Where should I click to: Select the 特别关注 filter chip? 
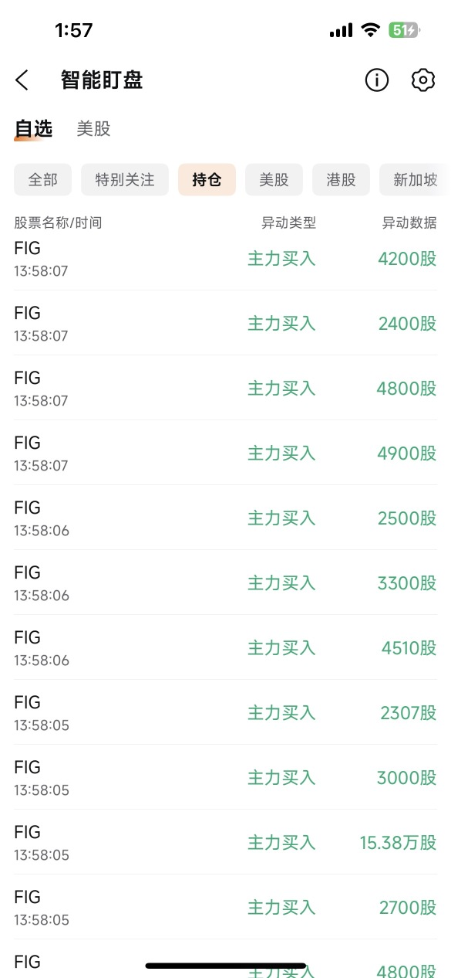(x=125, y=180)
